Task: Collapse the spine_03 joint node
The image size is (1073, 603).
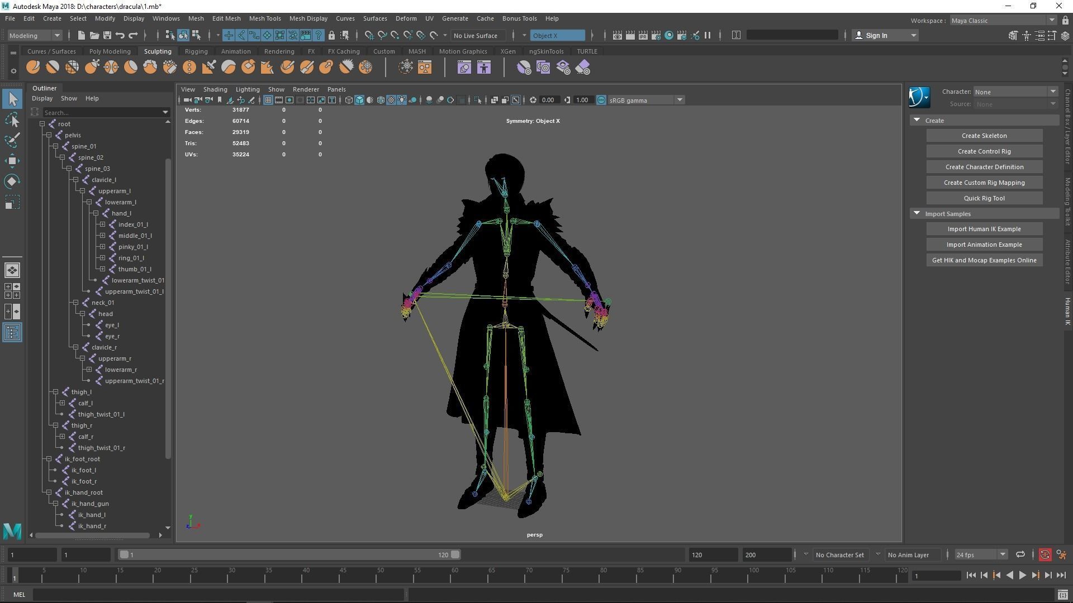Action: (69, 169)
